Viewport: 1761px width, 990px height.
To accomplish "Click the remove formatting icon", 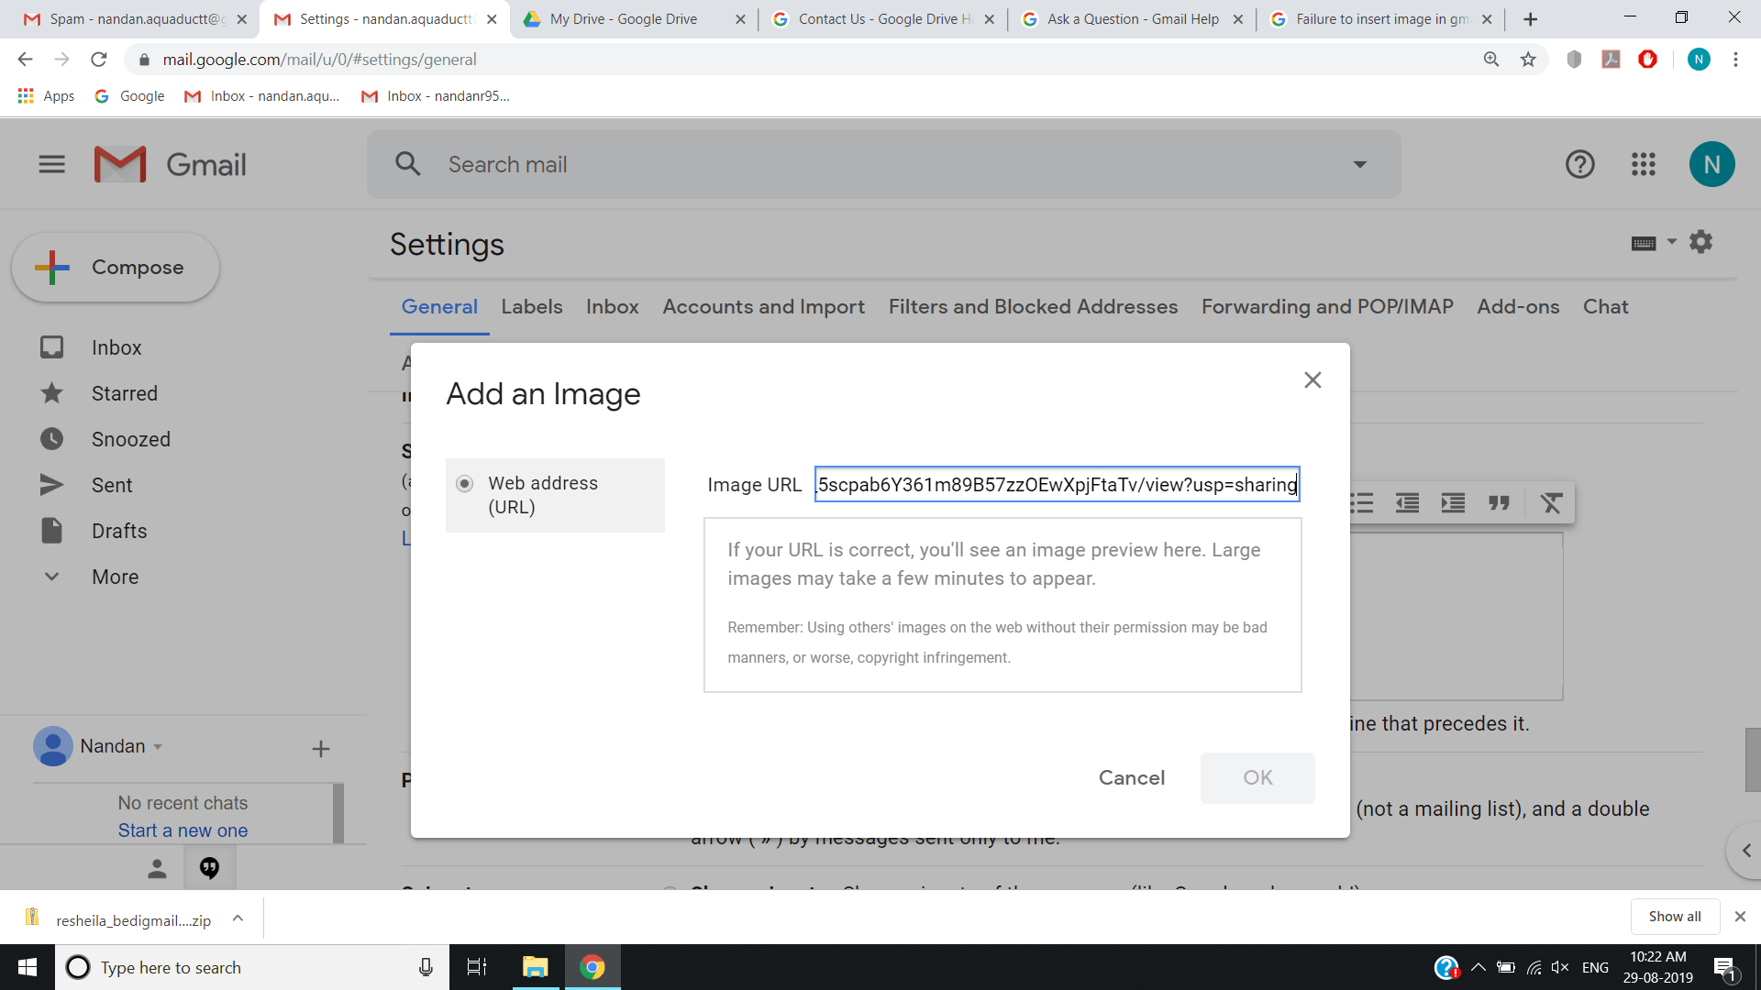I will coord(1551,503).
